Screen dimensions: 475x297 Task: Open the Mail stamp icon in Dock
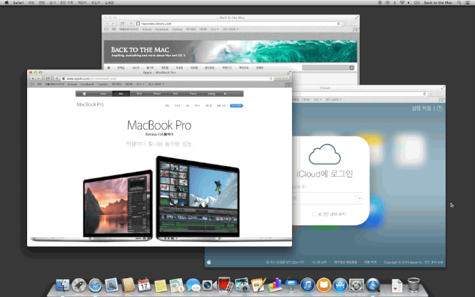(x=111, y=285)
